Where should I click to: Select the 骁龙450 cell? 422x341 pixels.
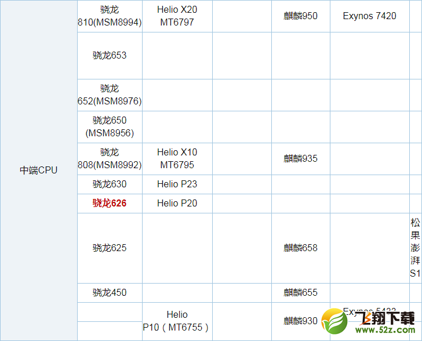(x=110, y=292)
